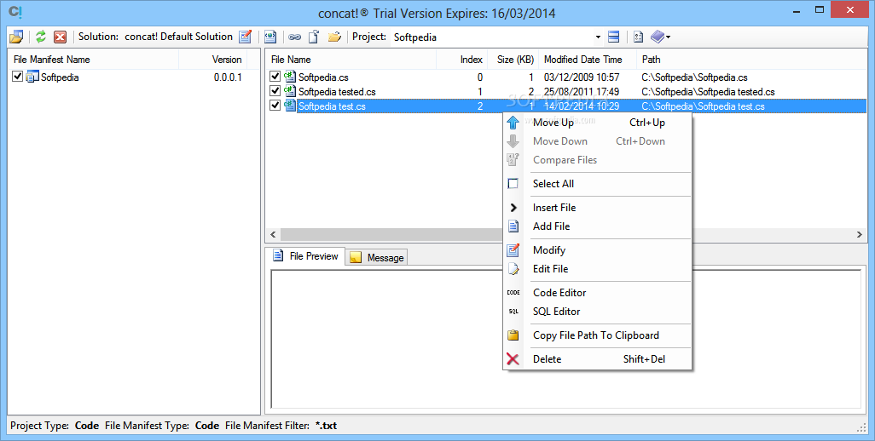This screenshot has height=441, width=875.
Task: Click the 0.0.0.1 version value
Action: click(x=228, y=77)
